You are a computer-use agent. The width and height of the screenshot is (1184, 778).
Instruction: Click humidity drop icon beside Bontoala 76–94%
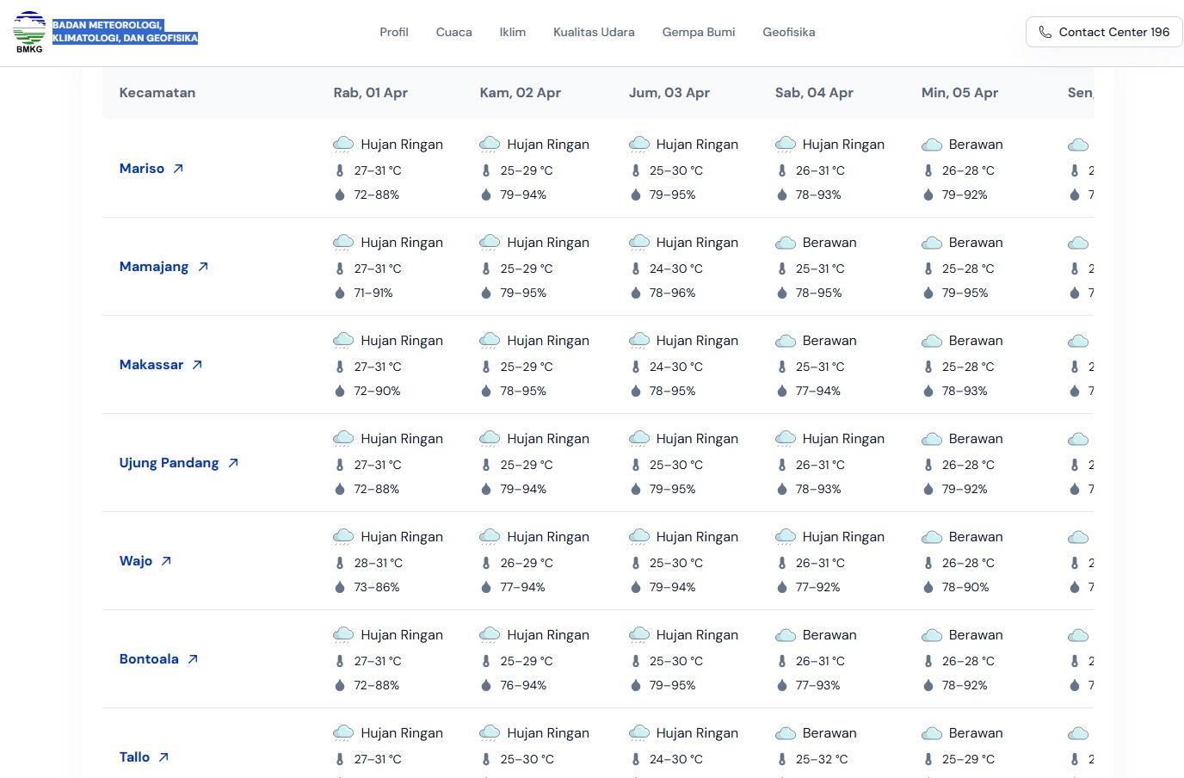pos(486,685)
